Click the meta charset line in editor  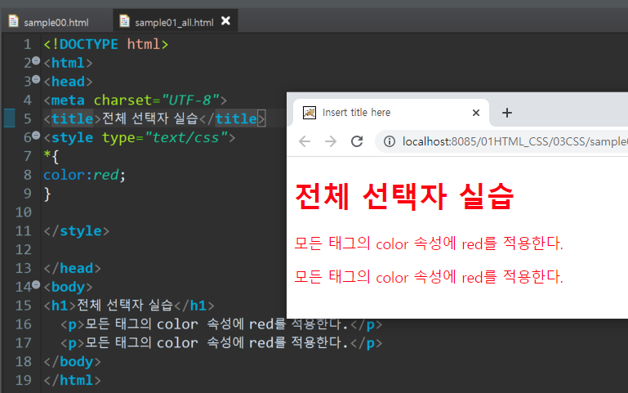click(x=136, y=100)
